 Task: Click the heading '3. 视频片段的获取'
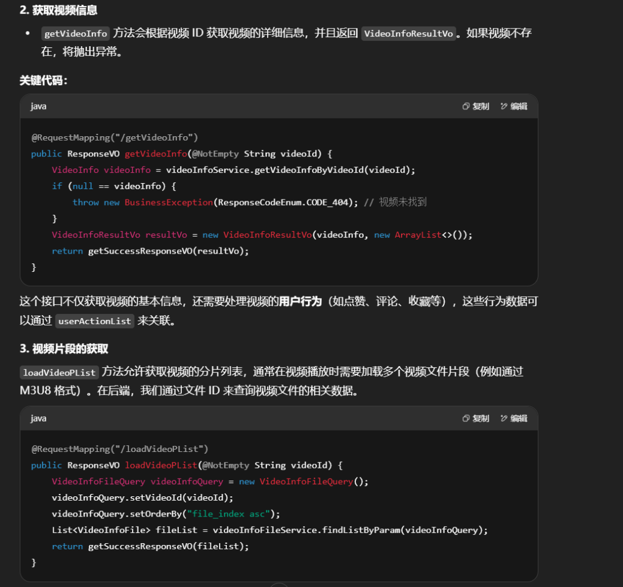(x=64, y=349)
